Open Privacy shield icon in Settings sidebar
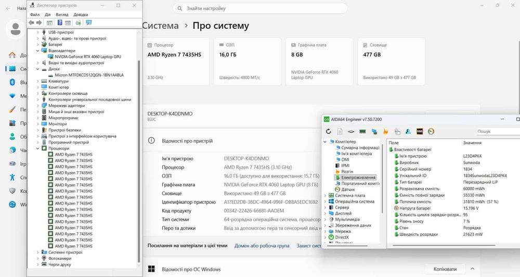520x277 pixels. click(12, 191)
